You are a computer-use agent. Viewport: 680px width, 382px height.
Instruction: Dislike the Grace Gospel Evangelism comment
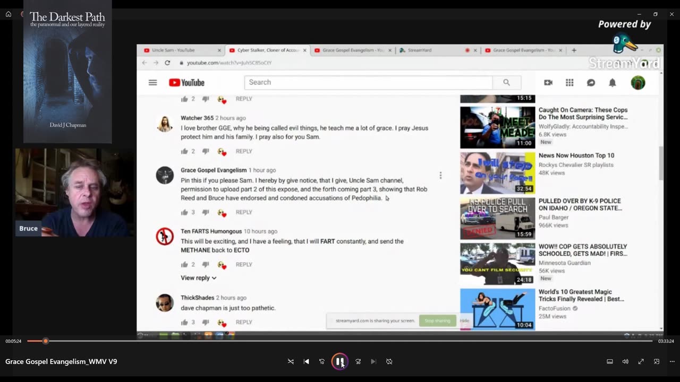point(206,212)
